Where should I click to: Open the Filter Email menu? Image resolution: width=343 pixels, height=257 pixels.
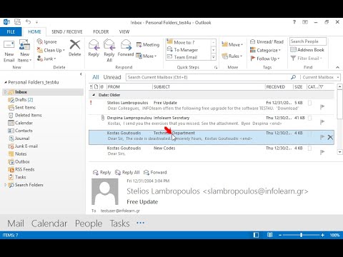click(307, 59)
